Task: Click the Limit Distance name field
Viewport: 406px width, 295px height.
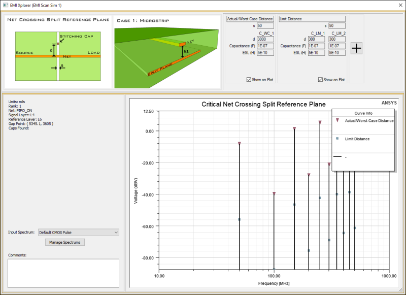Action: point(312,19)
